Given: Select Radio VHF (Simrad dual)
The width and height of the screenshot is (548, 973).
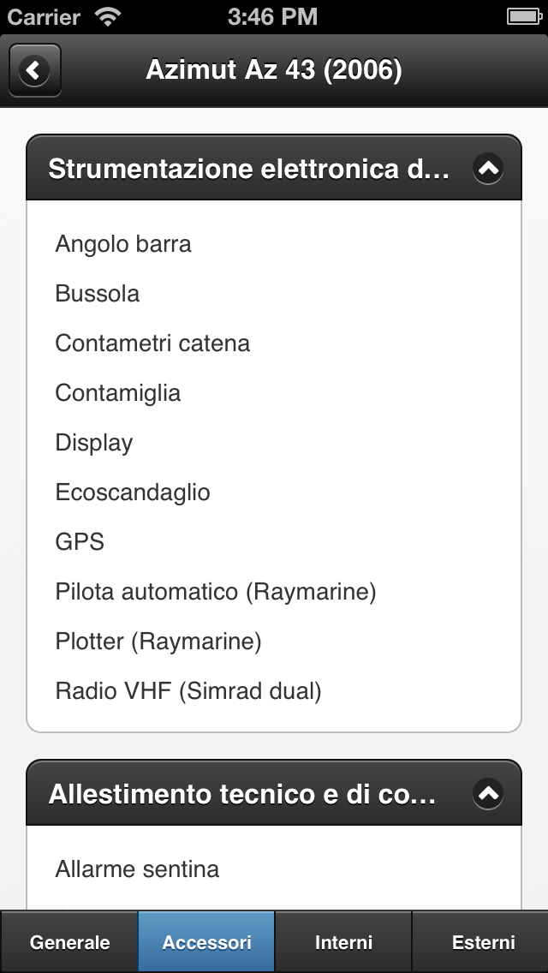Looking at the screenshot, I should click(x=188, y=690).
